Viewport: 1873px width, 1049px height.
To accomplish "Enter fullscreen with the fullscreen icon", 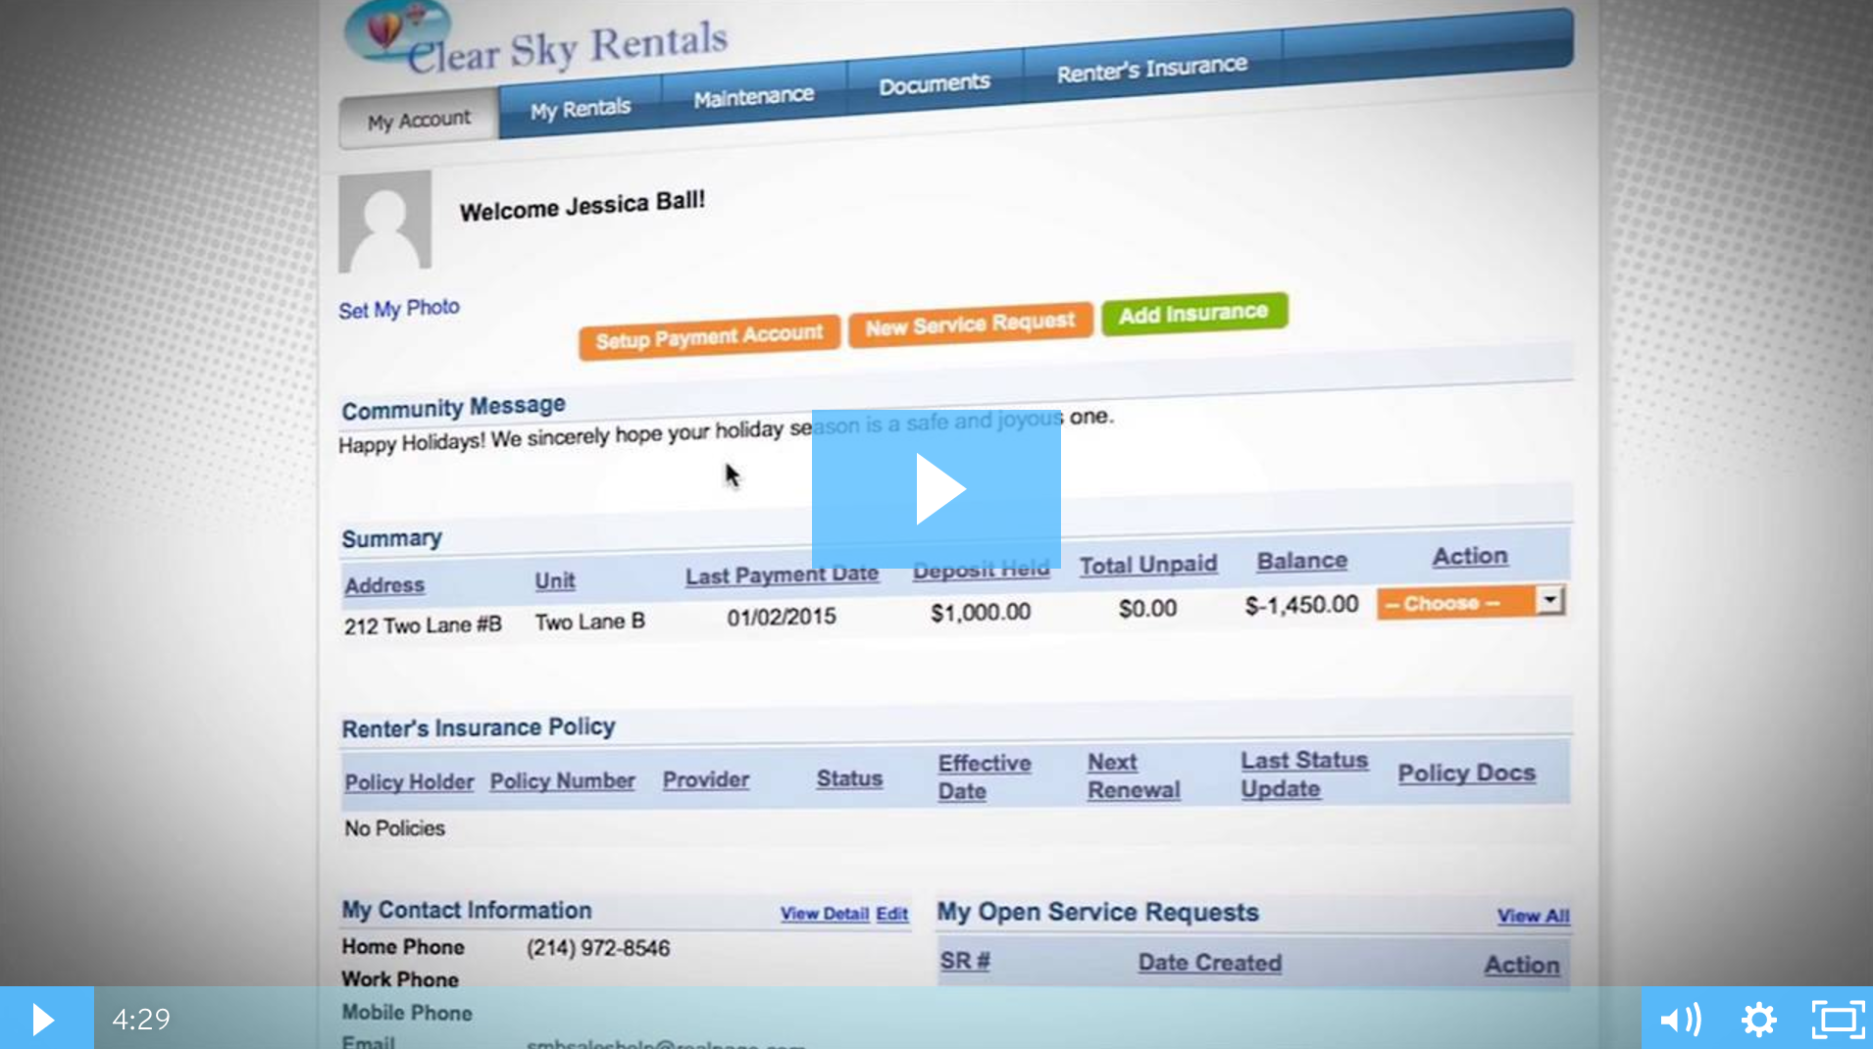I will (x=1838, y=1020).
